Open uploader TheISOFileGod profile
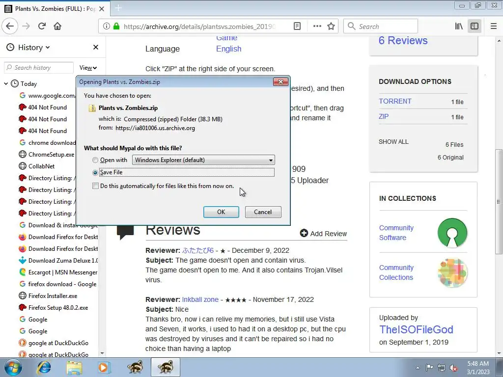Image resolution: width=503 pixels, height=377 pixels. click(416, 329)
